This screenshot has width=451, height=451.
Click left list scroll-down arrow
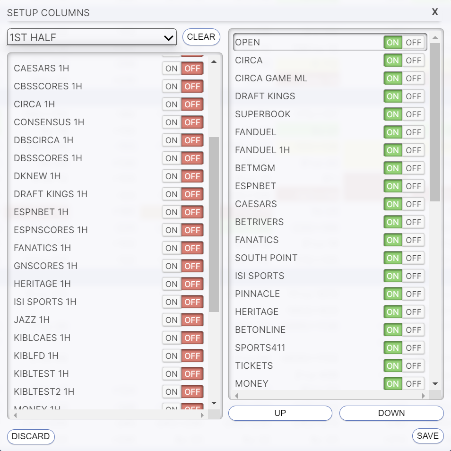[x=214, y=403]
